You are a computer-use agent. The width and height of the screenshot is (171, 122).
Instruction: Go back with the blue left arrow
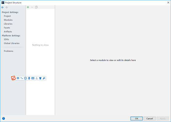(x=2, y=7)
